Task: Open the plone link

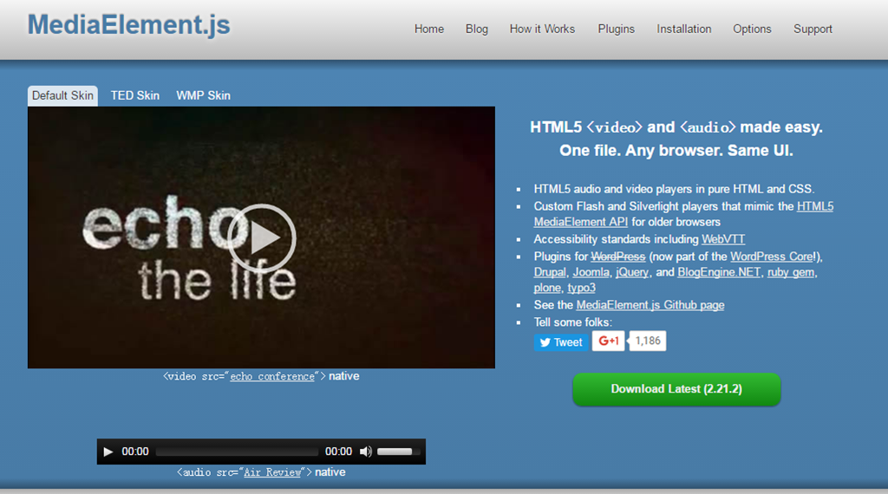Action: pyautogui.click(x=547, y=288)
